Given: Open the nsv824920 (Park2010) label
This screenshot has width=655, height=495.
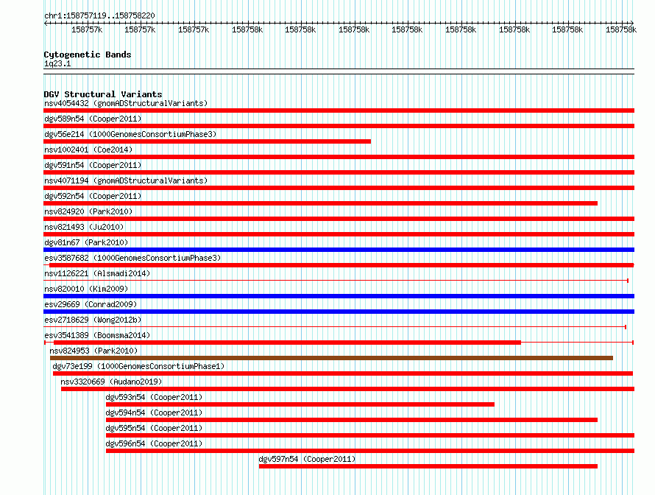Looking at the screenshot, I should 88,211.
